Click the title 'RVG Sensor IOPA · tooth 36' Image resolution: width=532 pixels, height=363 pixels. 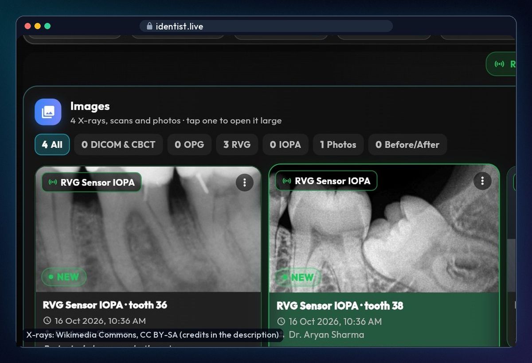[x=105, y=305]
